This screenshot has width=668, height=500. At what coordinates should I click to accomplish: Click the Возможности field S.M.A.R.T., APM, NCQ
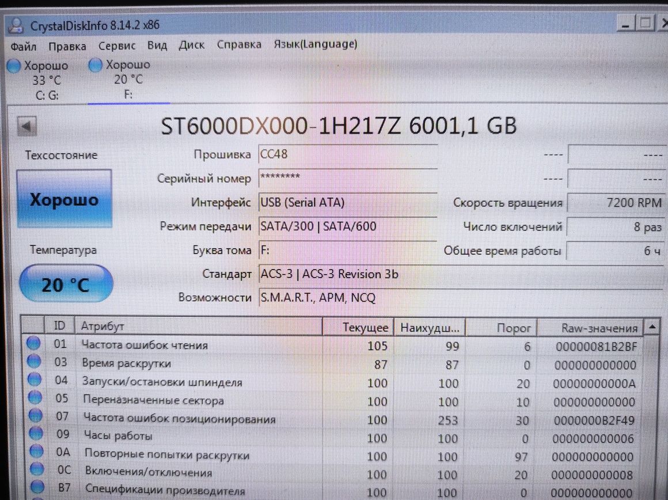[x=461, y=298]
